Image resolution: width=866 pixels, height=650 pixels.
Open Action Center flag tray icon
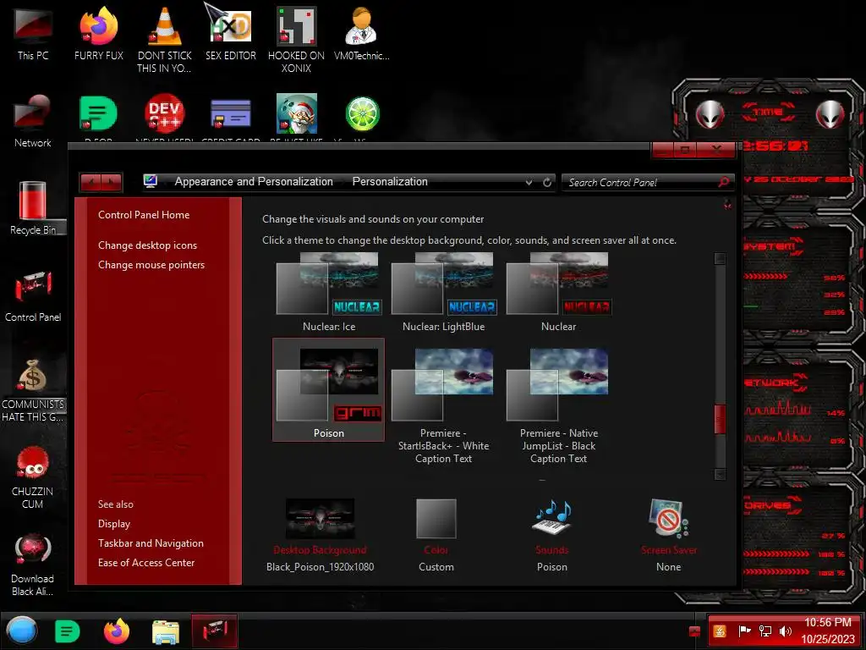(x=744, y=631)
